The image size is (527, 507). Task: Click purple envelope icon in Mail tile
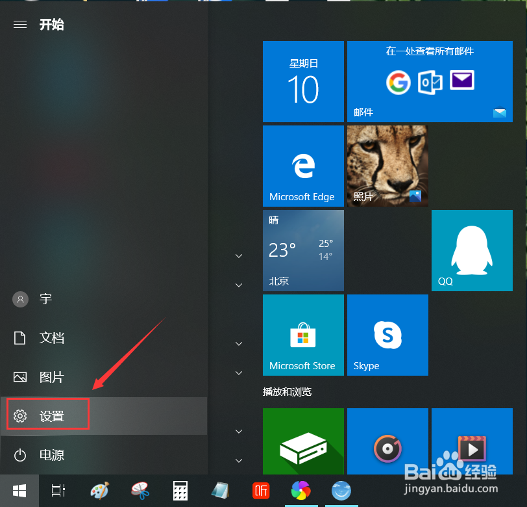coord(462,80)
